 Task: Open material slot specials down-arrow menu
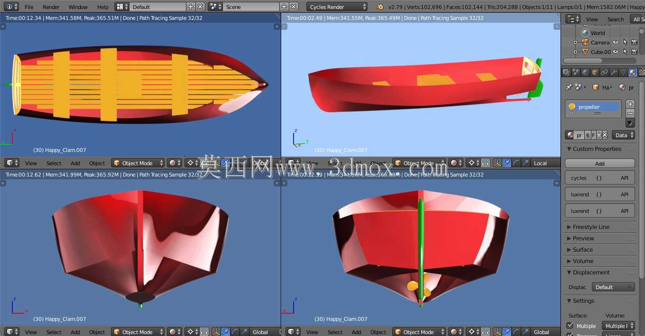coord(630,124)
